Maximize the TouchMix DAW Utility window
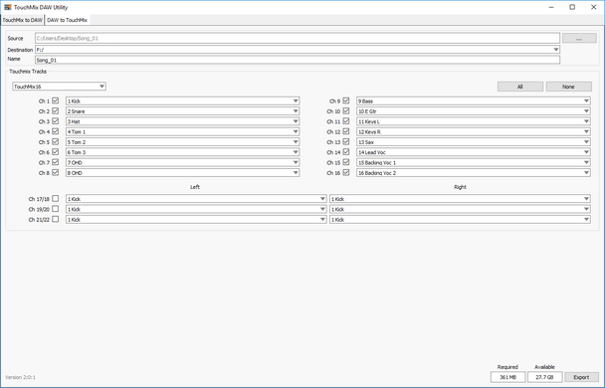This screenshot has height=388, width=605. [x=572, y=7]
